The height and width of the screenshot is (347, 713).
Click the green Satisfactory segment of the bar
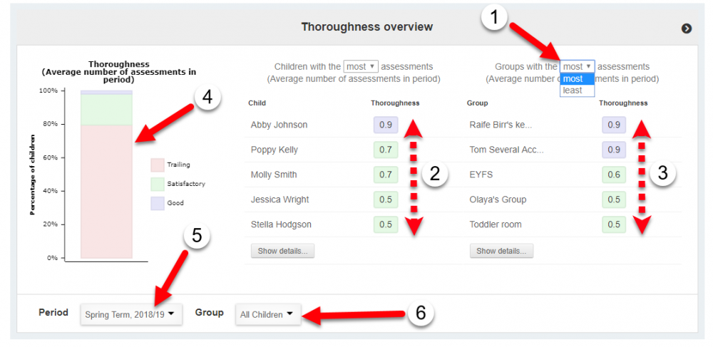point(106,110)
